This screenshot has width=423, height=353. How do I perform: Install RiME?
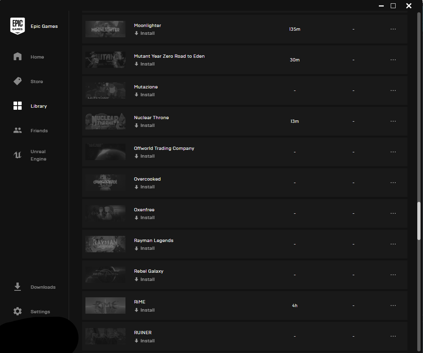pos(145,310)
